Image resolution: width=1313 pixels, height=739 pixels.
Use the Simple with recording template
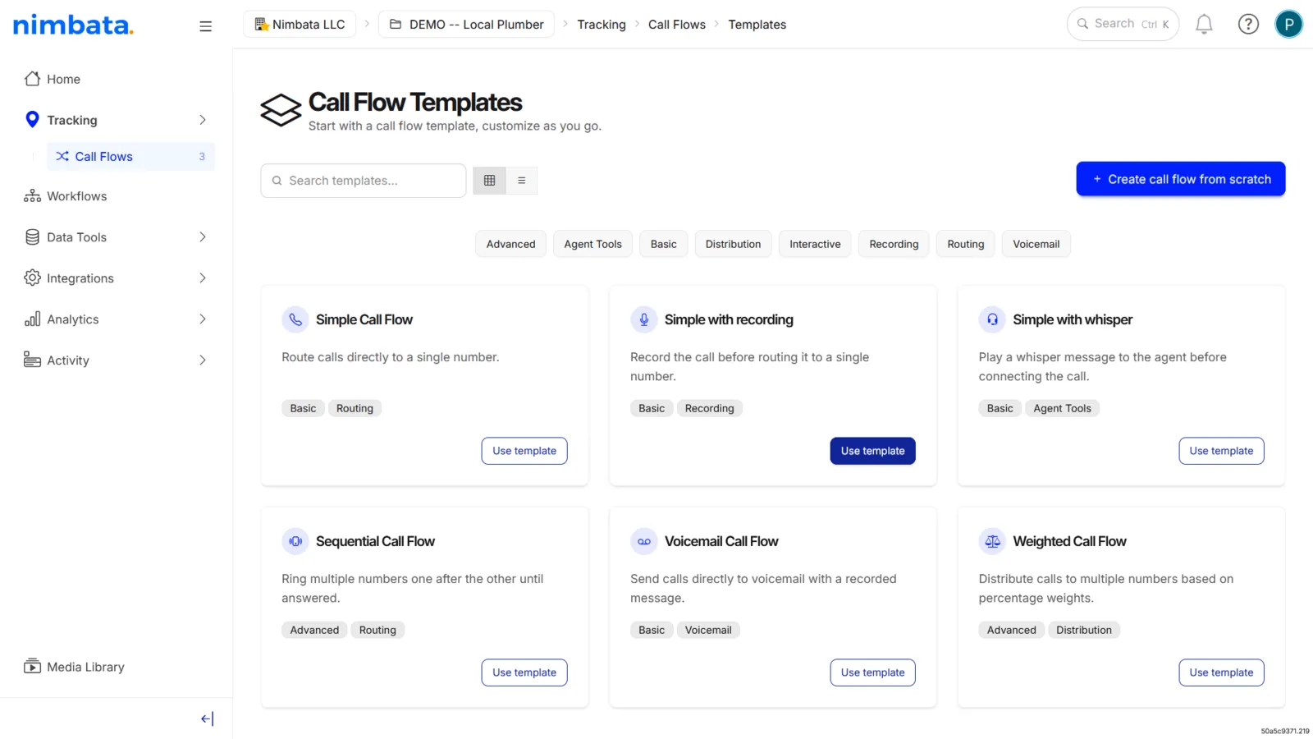pyautogui.click(x=872, y=451)
